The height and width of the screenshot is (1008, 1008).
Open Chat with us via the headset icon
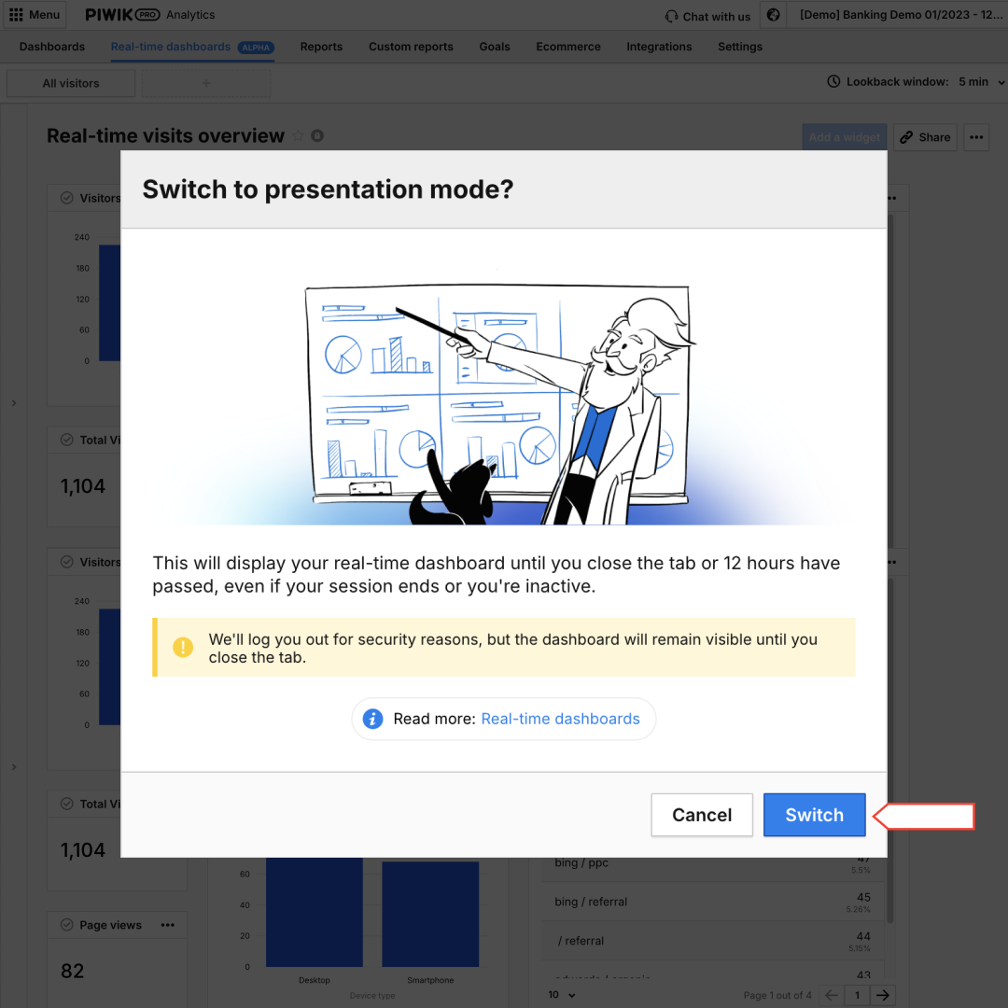click(671, 16)
